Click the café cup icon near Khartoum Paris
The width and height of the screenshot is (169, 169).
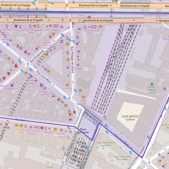click(x=35, y=26)
